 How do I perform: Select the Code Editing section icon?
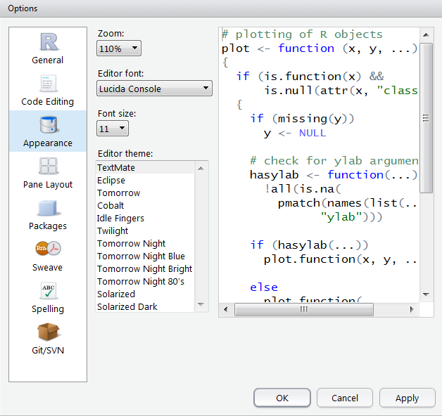point(48,84)
